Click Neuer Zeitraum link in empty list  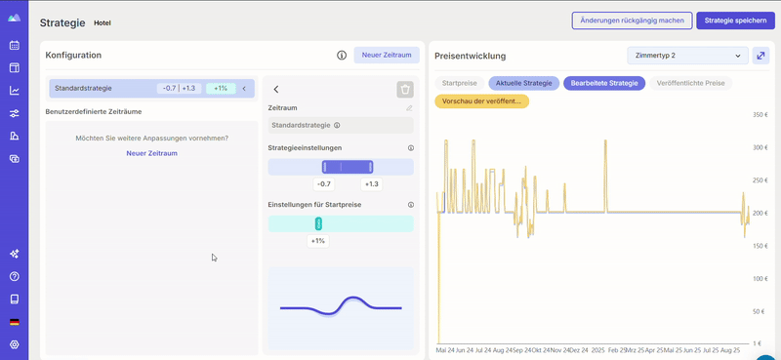tap(152, 153)
